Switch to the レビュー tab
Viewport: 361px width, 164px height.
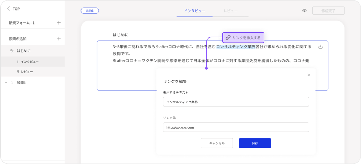coord(231,11)
